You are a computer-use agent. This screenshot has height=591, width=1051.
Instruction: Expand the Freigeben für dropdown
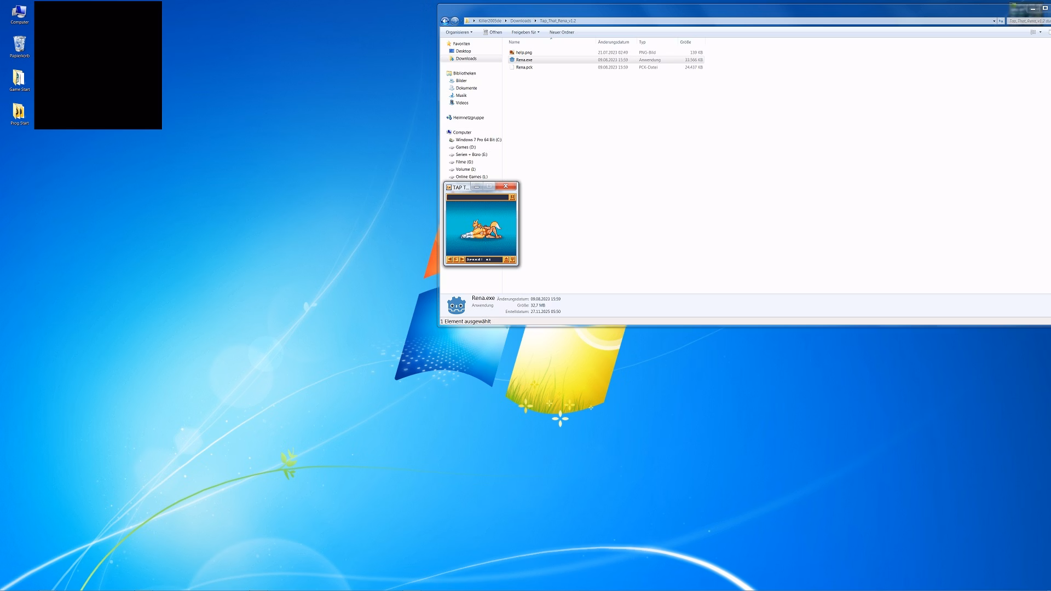point(525,32)
